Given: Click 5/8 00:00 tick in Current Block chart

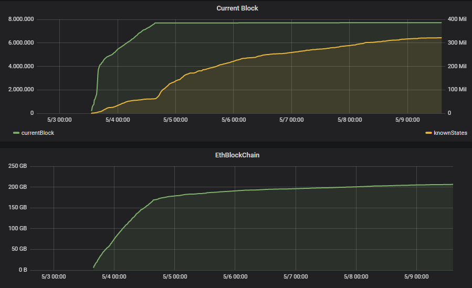Looking at the screenshot, I should (x=350, y=120).
